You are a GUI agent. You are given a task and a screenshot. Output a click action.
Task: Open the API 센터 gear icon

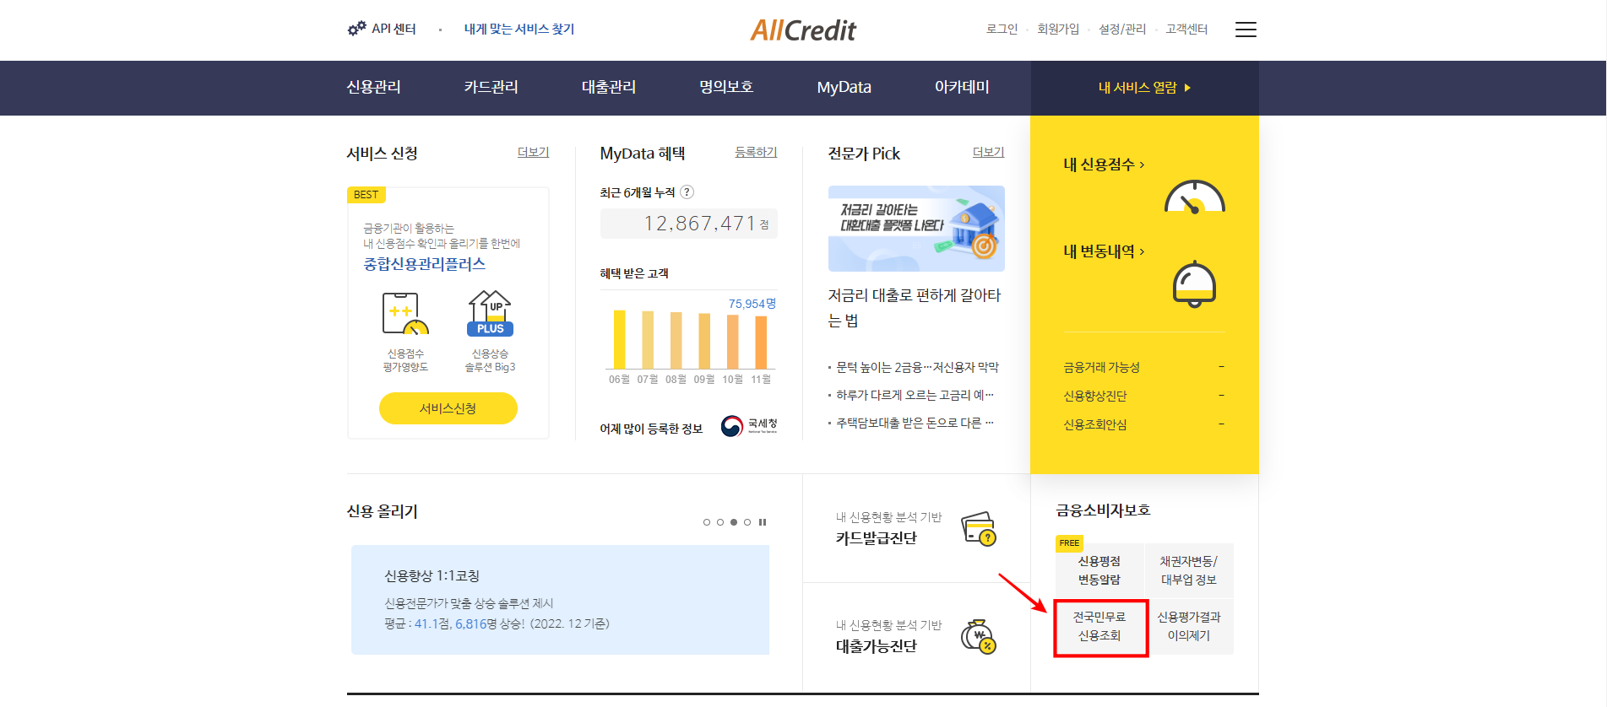(x=356, y=29)
